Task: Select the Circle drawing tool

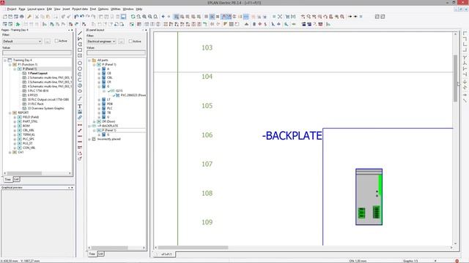Action: (x=80, y=63)
